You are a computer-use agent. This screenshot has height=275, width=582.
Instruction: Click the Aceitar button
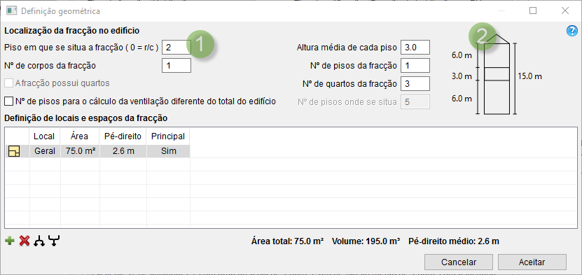click(x=532, y=262)
